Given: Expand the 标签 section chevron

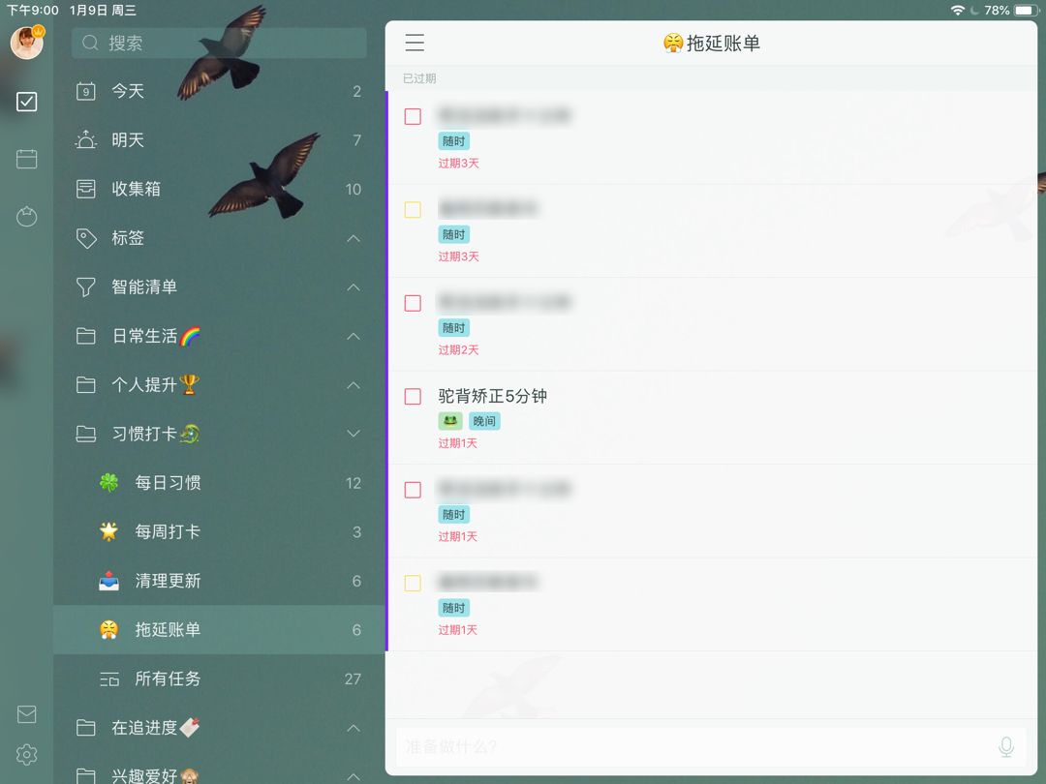Looking at the screenshot, I should tap(354, 238).
